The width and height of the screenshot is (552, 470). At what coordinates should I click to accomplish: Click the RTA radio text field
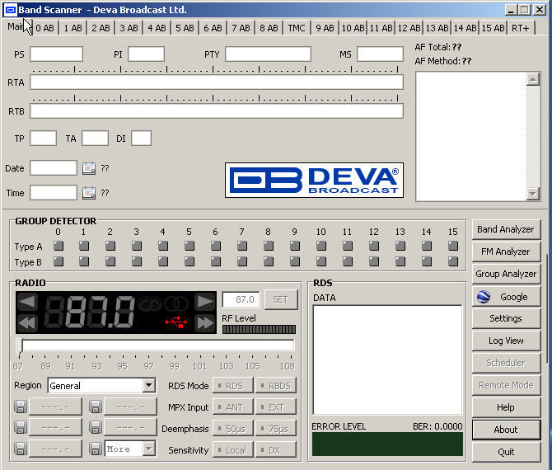[x=217, y=82]
